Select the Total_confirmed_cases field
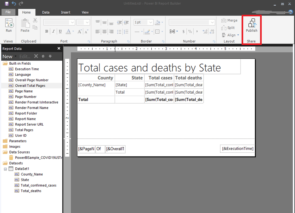 (38, 186)
